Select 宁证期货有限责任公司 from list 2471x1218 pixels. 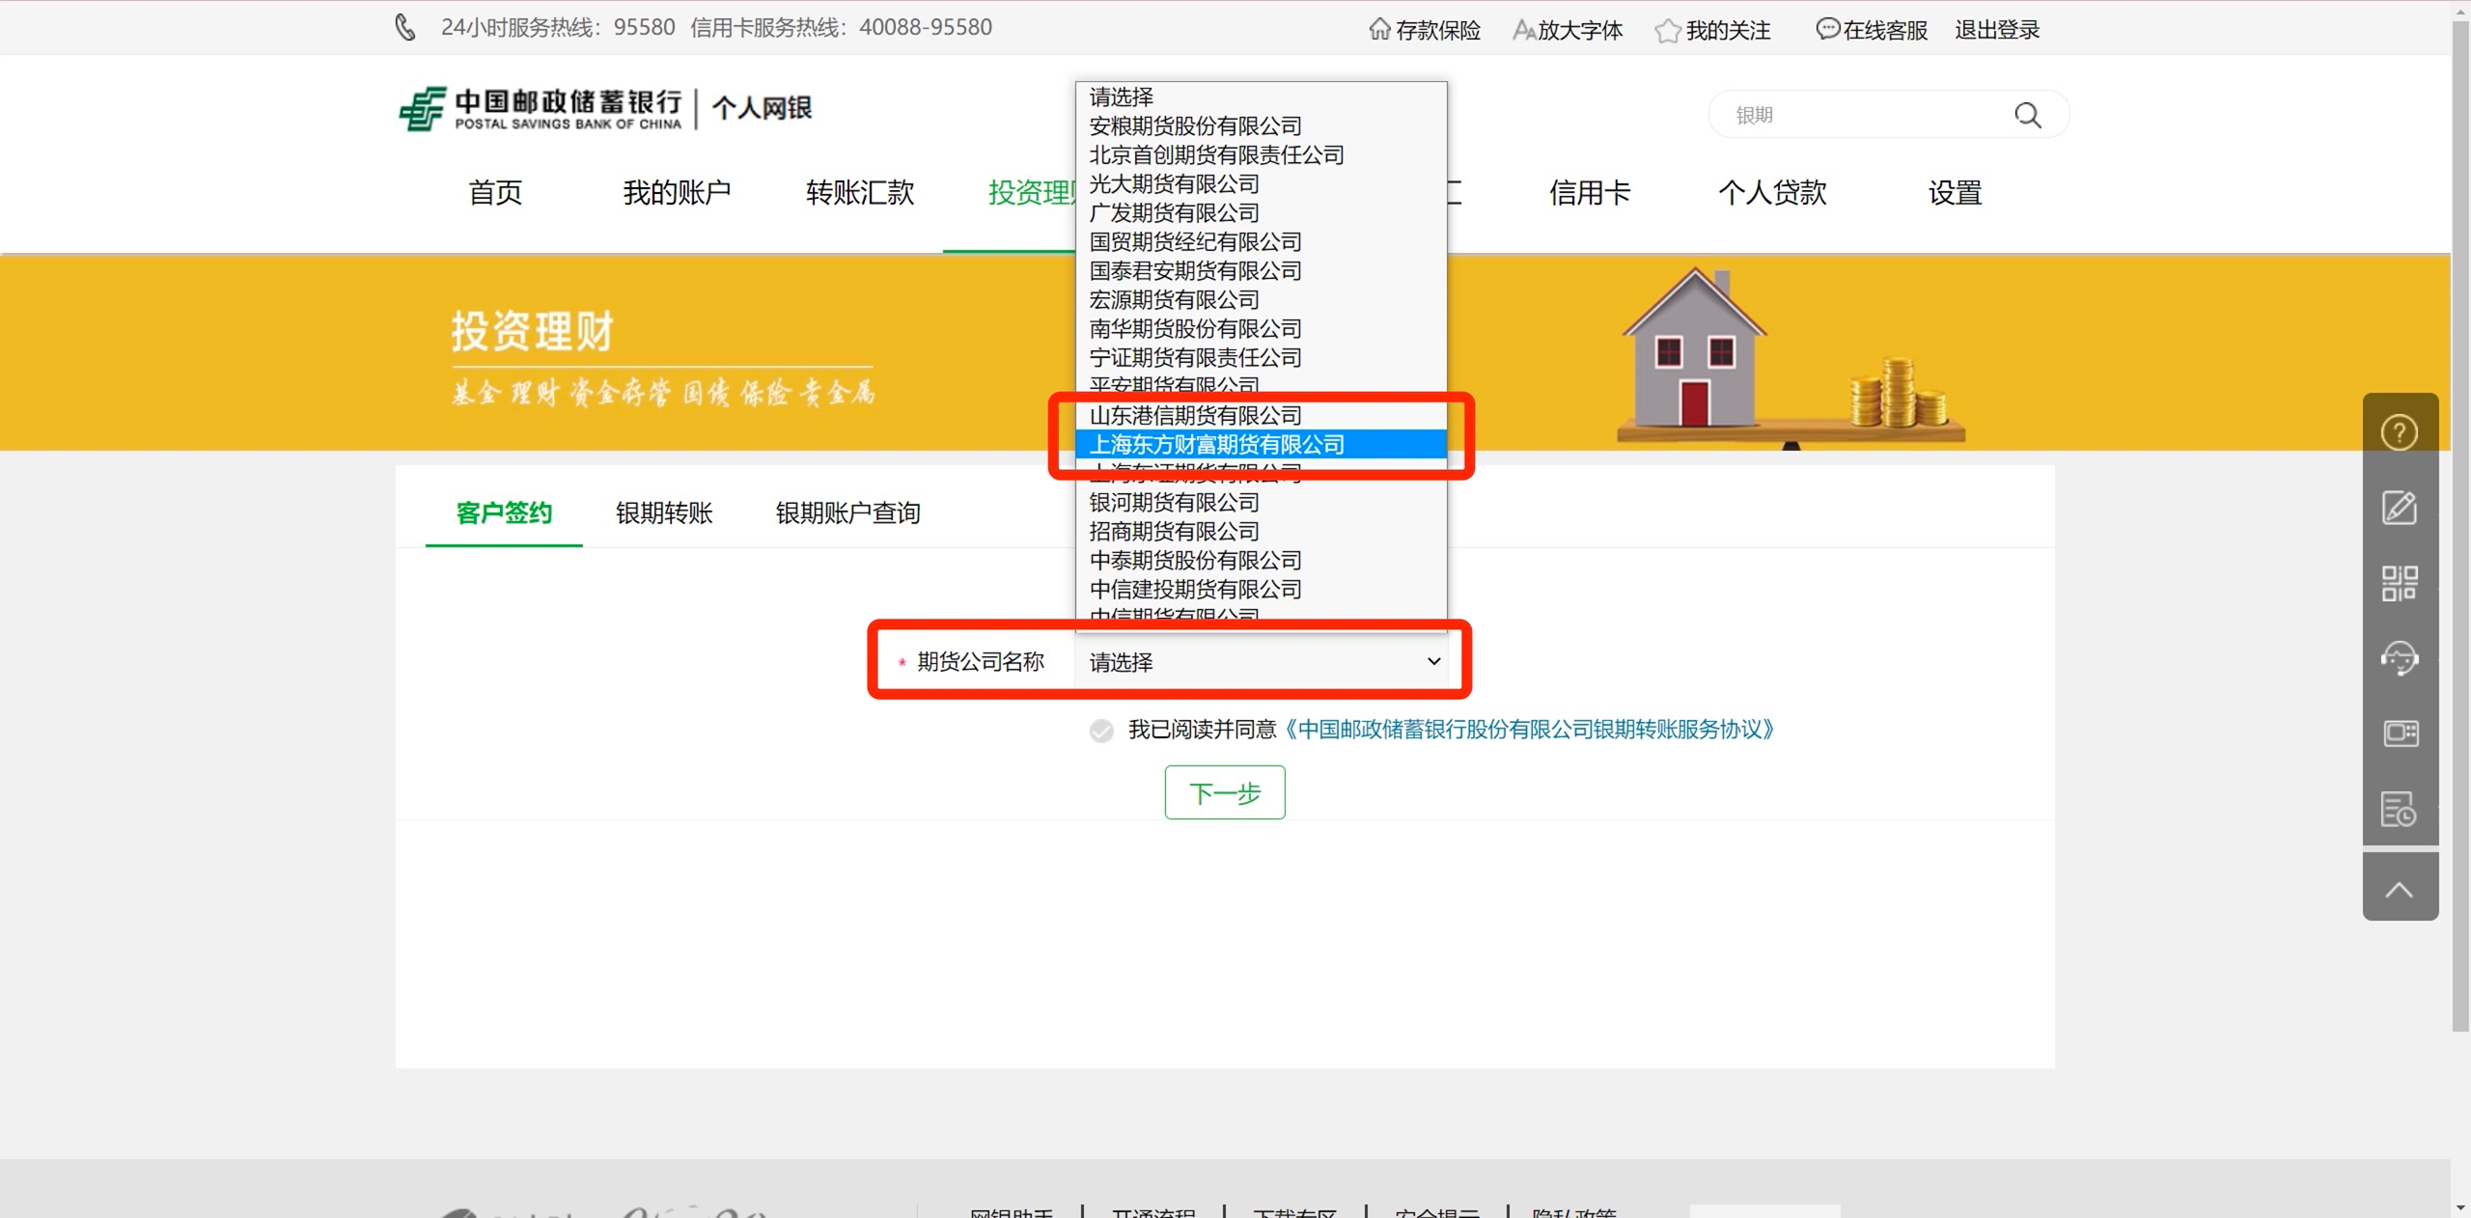pyautogui.click(x=1261, y=358)
